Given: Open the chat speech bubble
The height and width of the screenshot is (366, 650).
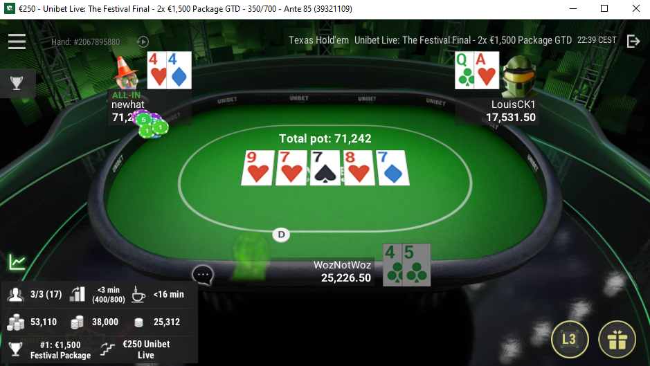Looking at the screenshot, I should click(x=203, y=275).
